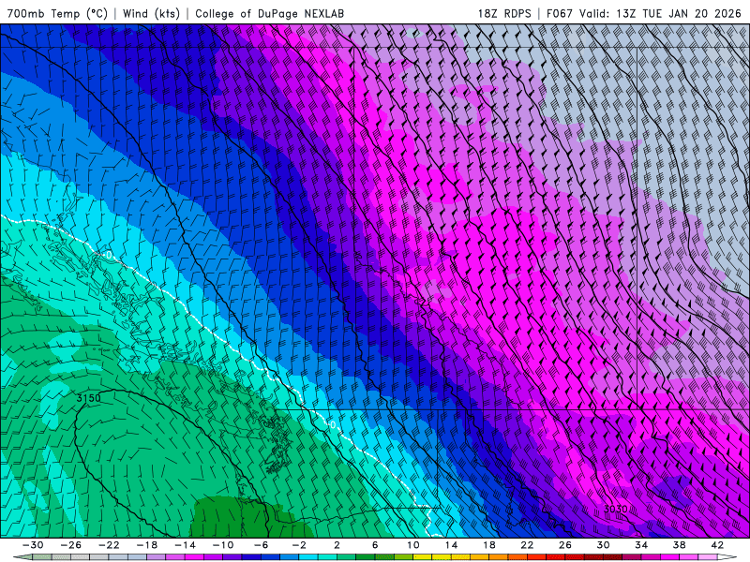Click the '-14' colorbar scale value
Image resolution: width=750 pixels, height=562 pixels.
coord(185,545)
